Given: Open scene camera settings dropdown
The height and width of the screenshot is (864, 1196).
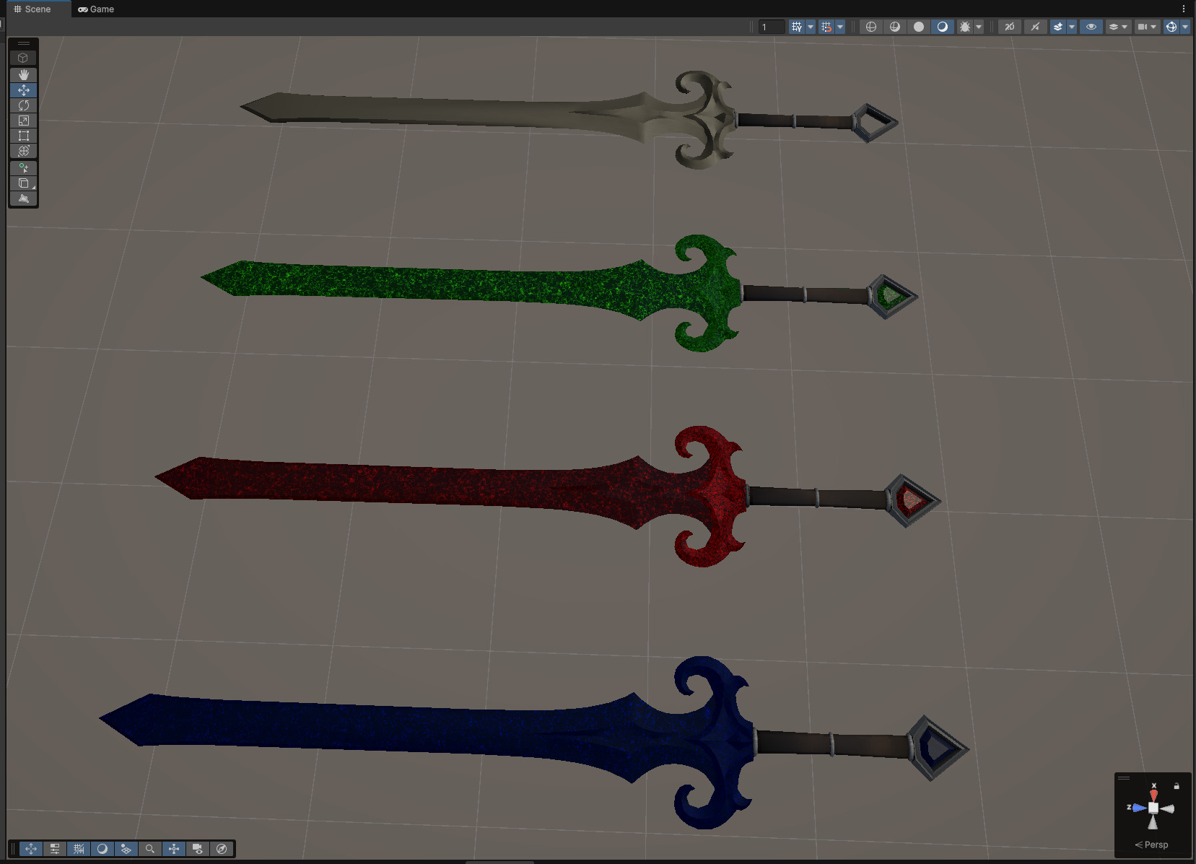Looking at the screenshot, I should pos(1147,27).
